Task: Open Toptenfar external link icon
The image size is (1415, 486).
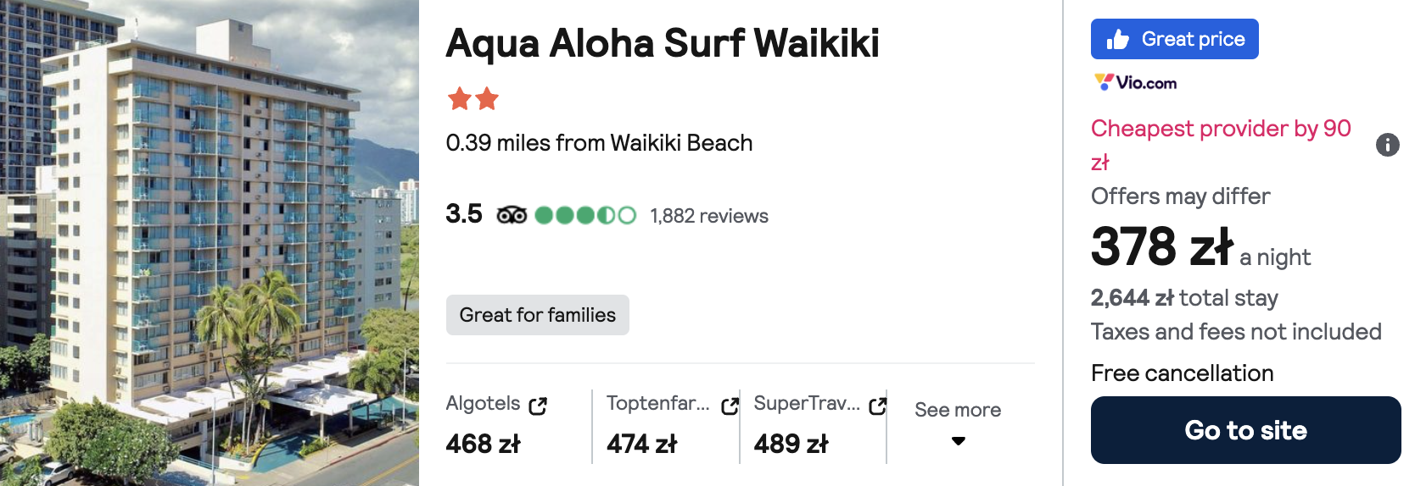Action: click(730, 406)
